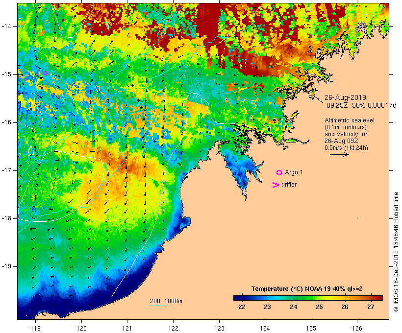The height and width of the screenshot is (333, 402).
Task: Click the IMOS copyright timestamp text
Action: point(396,252)
